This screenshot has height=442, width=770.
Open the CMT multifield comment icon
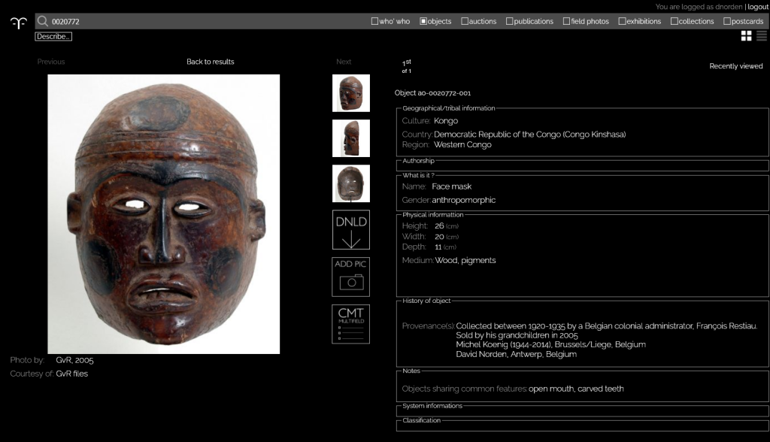coord(351,324)
